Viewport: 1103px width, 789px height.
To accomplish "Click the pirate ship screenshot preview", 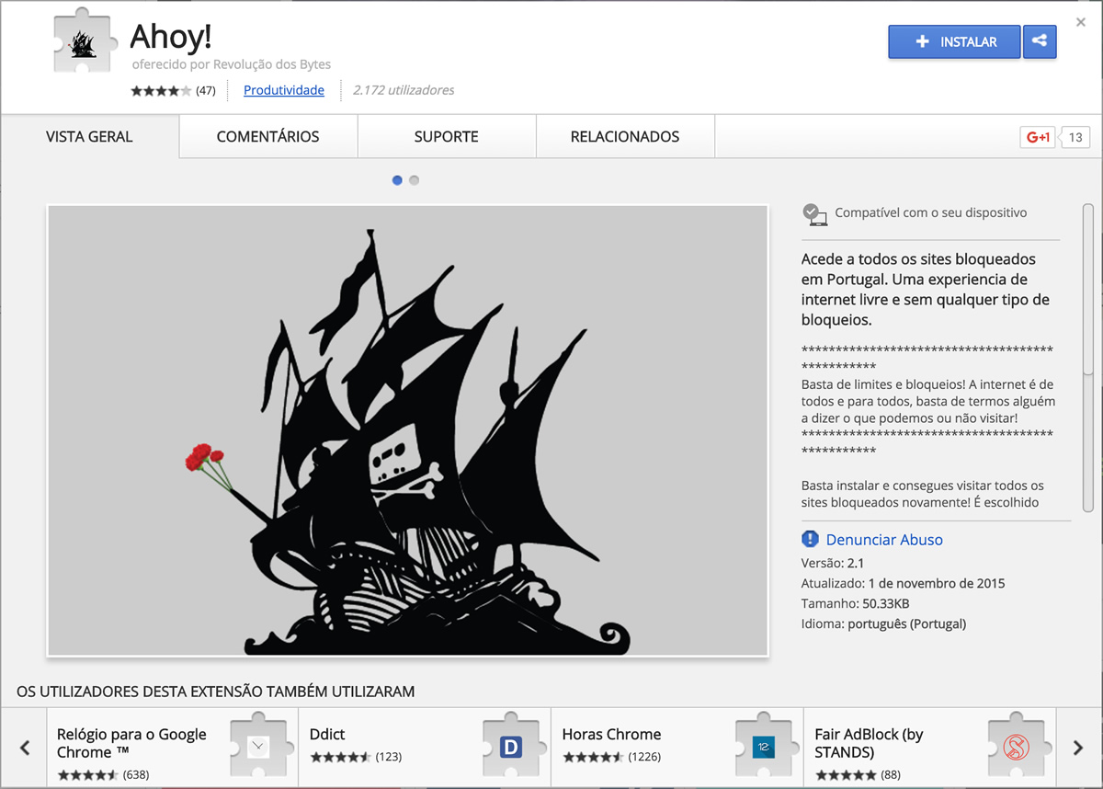I will click(407, 430).
